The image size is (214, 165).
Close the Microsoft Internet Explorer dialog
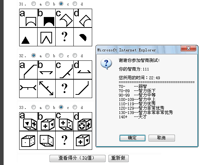[x=188, y=48]
